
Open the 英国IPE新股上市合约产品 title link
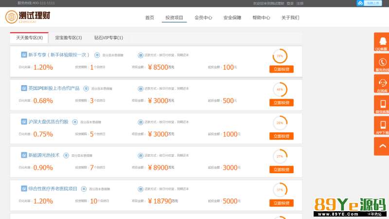[x=54, y=88]
